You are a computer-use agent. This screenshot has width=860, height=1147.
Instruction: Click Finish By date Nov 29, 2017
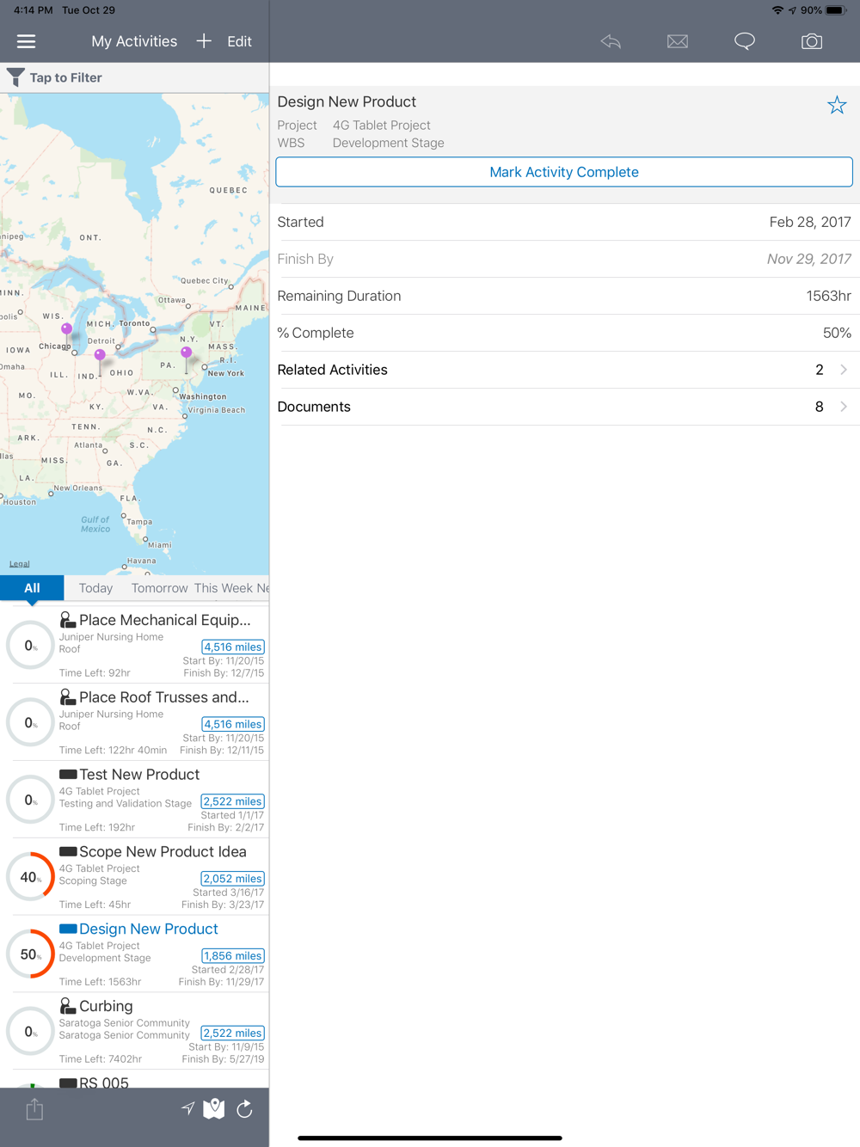pyautogui.click(x=809, y=259)
